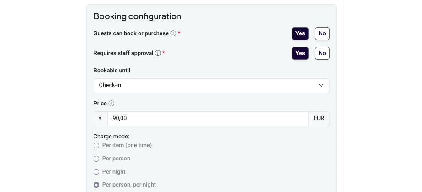Click the Booking configuration heading
Image resolution: width=422 pixels, height=192 pixels.
click(137, 16)
